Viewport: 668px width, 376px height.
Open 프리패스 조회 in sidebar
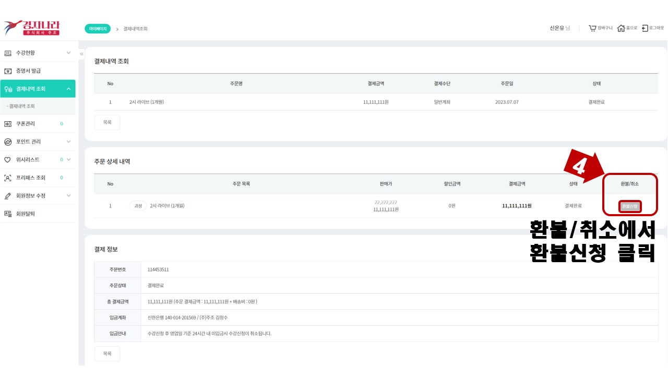pos(30,178)
